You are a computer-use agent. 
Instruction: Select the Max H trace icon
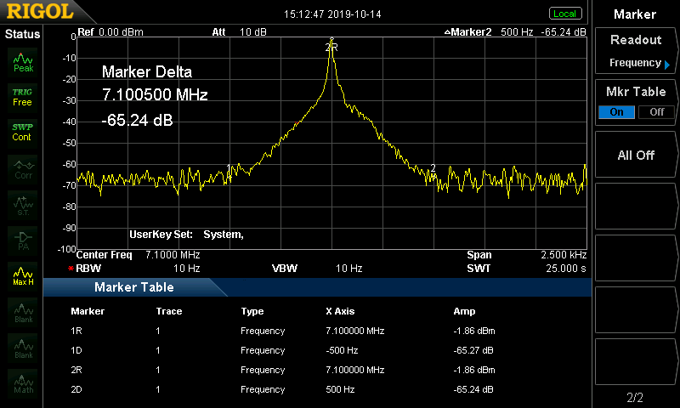tap(23, 276)
